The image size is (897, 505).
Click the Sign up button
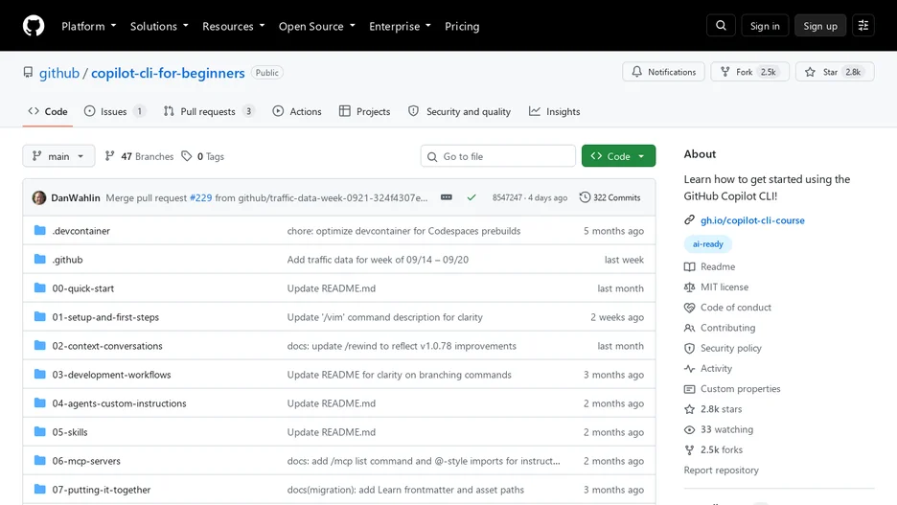820,26
